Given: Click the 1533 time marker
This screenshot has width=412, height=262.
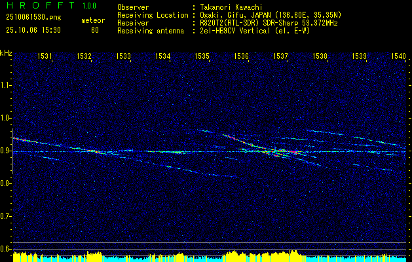Looking at the screenshot, I should tap(124, 56).
